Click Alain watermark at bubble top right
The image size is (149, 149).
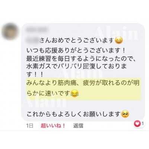(116, 33)
